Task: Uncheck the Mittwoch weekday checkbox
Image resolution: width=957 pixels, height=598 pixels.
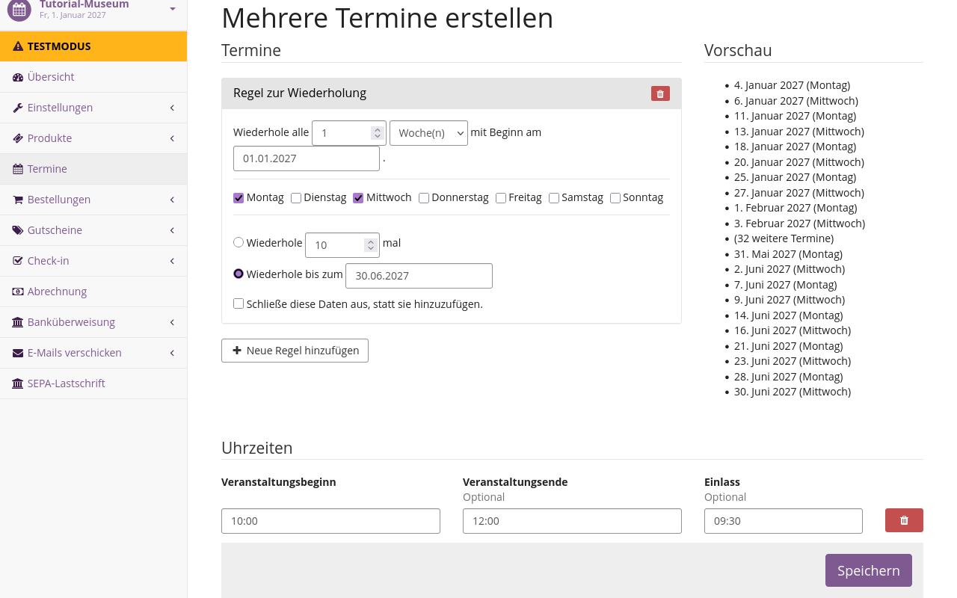Action: point(358,198)
